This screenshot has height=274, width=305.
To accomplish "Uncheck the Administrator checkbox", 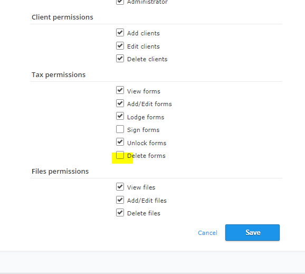I will coord(120,2).
